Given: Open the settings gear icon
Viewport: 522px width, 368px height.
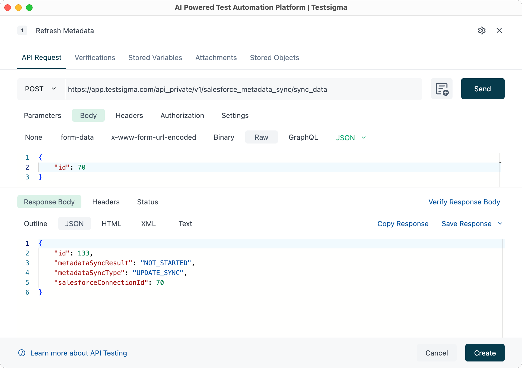Looking at the screenshot, I should (482, 30).
